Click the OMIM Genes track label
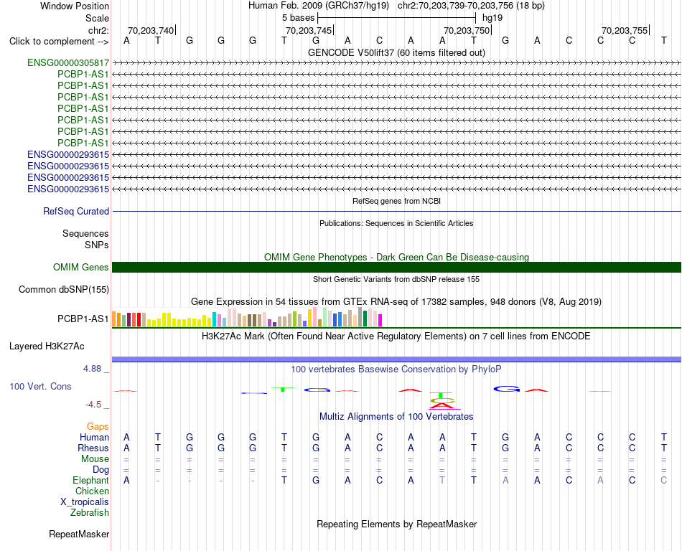682x551 pixels. (81, 267)
